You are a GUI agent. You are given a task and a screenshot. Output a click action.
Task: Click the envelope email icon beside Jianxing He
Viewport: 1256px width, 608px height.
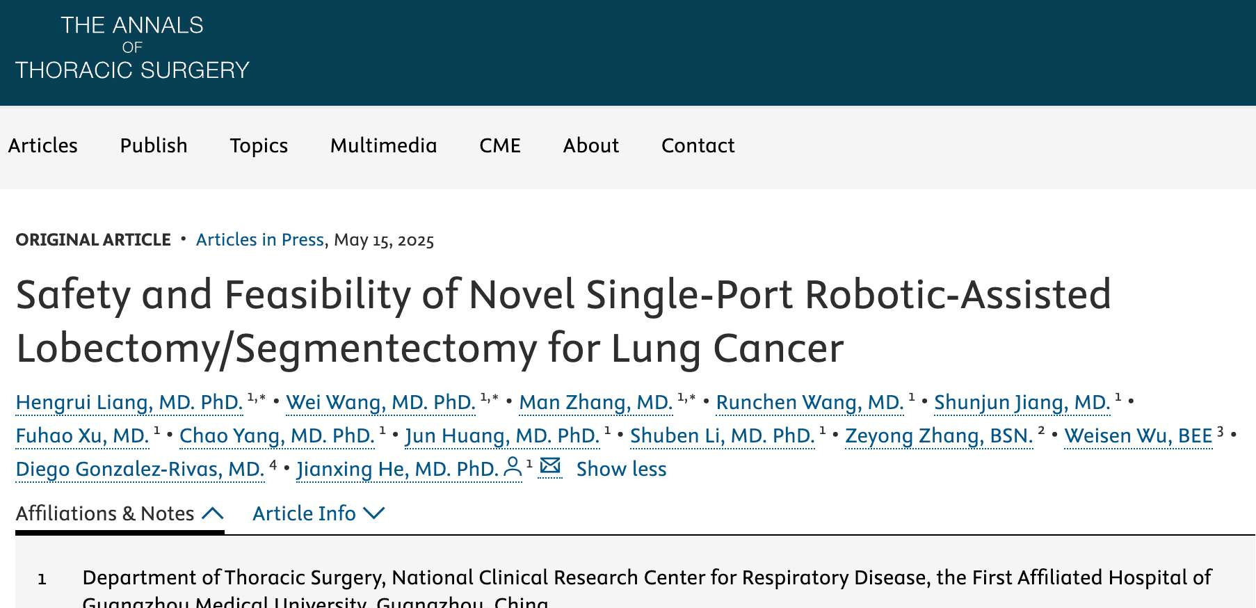(550, 466)
